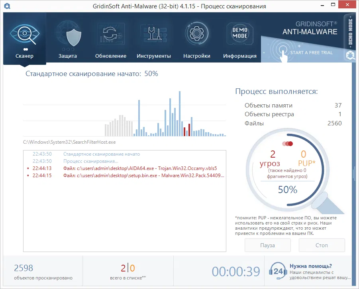Switch to the Защита tab label
Viewport: 359px width, 289px height.
68,56
